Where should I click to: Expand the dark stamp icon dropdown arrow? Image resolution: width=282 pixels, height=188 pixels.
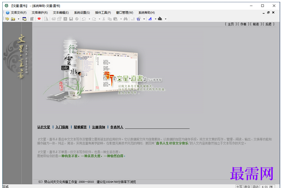click(x=165, y=19)
